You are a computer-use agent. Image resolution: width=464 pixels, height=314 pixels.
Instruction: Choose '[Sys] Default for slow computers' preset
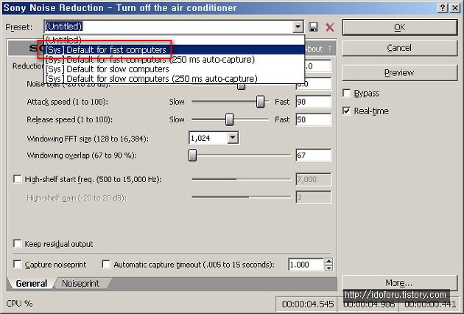pyautogui.click(x=175, y=69)
